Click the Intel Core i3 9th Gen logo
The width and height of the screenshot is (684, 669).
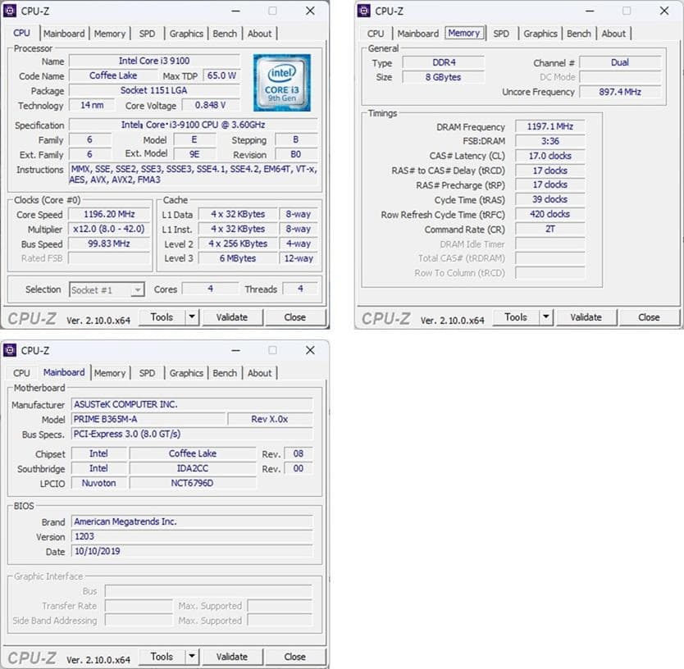283,80
